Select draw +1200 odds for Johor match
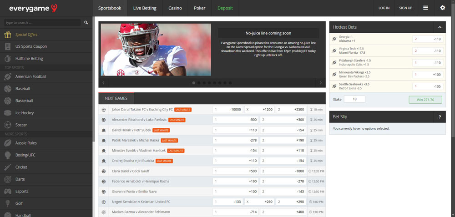This screenshot has height=217, width=455. 259,110
